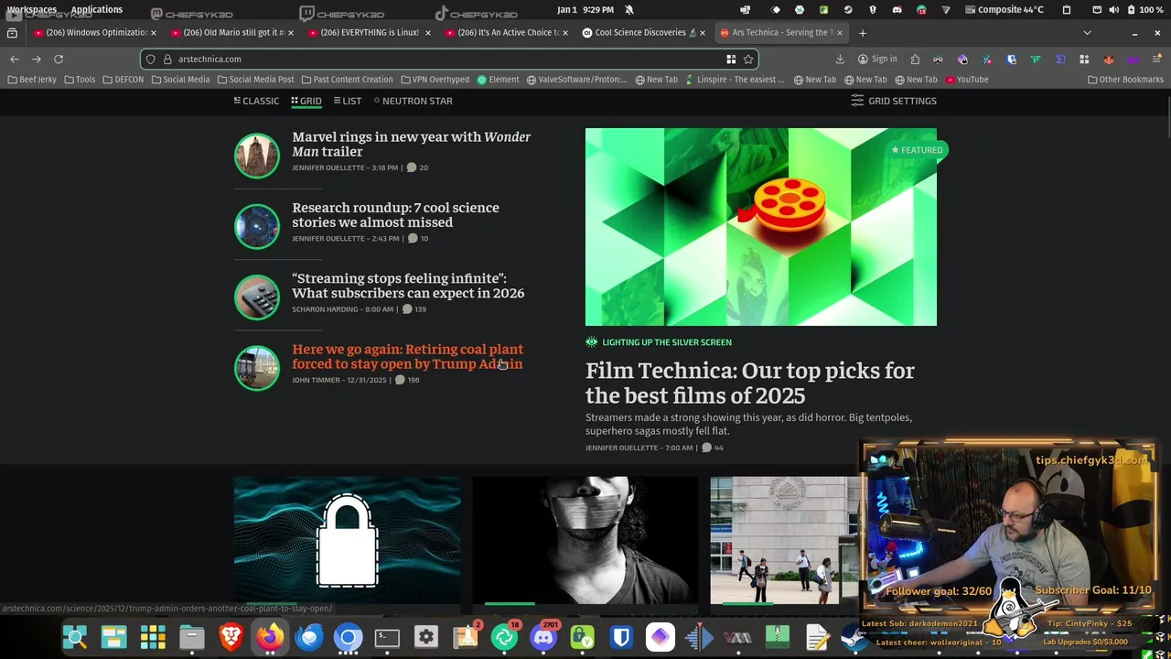Open the Linspire bookmark
Image resolution: width=1171 pixels, height=659 pixels.
pyautogui.click(x=735, y=80)
